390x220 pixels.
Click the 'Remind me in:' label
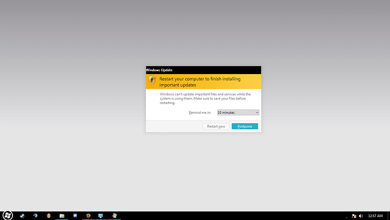[x=200, y=113]
